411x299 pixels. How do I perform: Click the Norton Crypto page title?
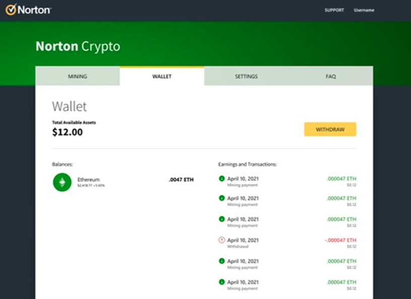(78, 46)
